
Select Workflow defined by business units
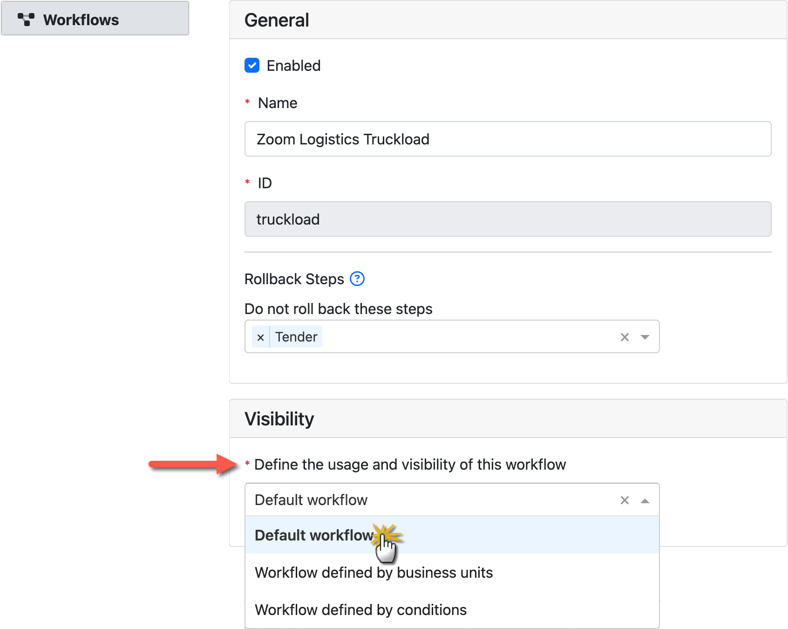374,573
